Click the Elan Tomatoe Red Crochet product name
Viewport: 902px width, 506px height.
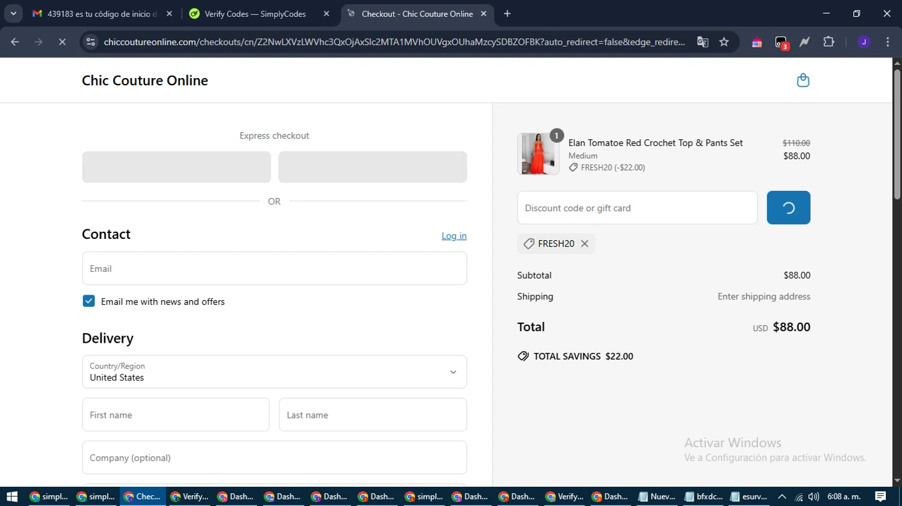655,143
